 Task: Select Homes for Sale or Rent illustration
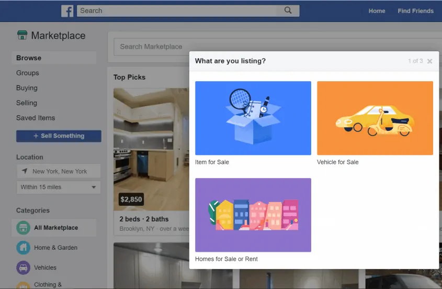pos(253,215)
